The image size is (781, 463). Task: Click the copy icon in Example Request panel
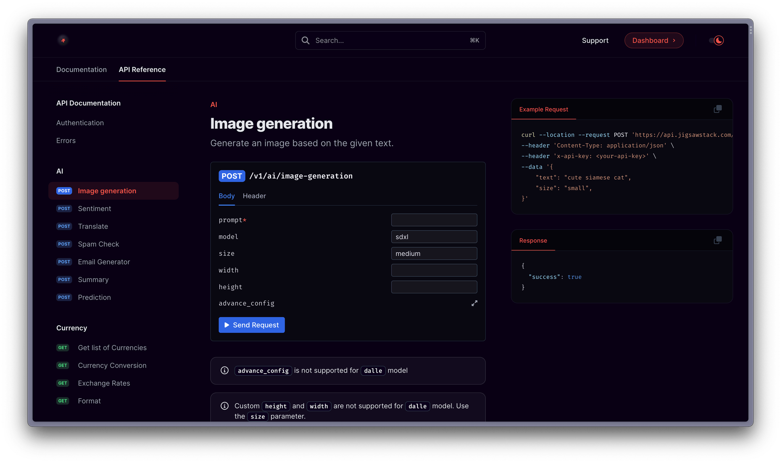pos(718,108)
